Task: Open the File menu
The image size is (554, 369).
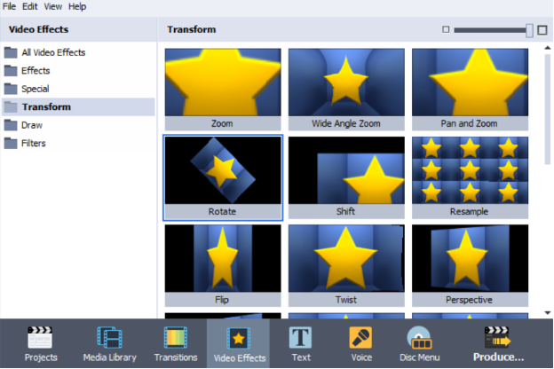Action: click(x=9, y=6)
